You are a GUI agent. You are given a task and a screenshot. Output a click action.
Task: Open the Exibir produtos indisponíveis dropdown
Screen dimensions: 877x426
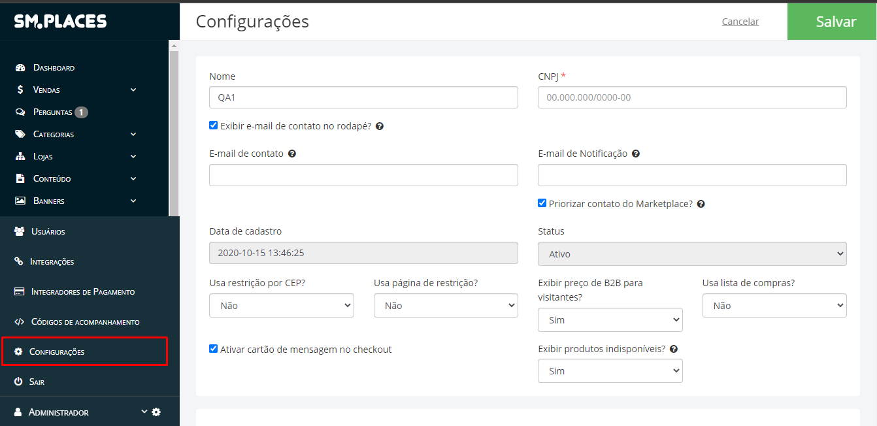pos(610,371)
